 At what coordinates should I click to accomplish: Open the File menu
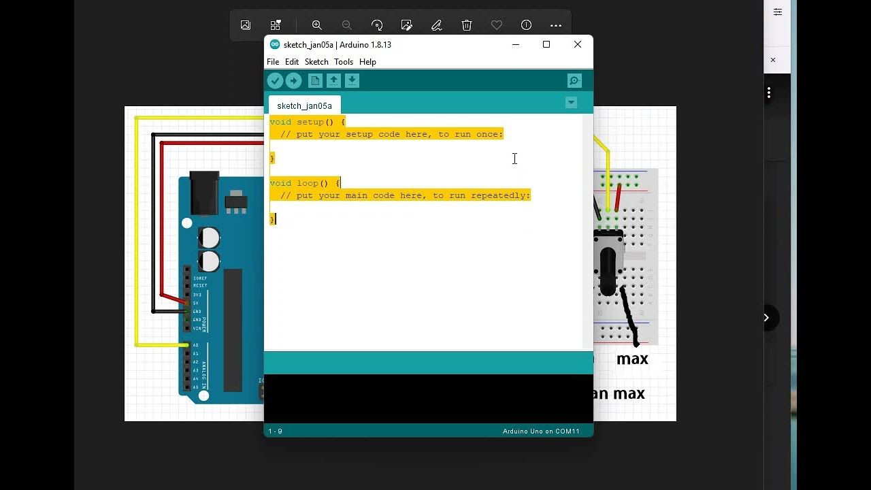coord(273,62)
